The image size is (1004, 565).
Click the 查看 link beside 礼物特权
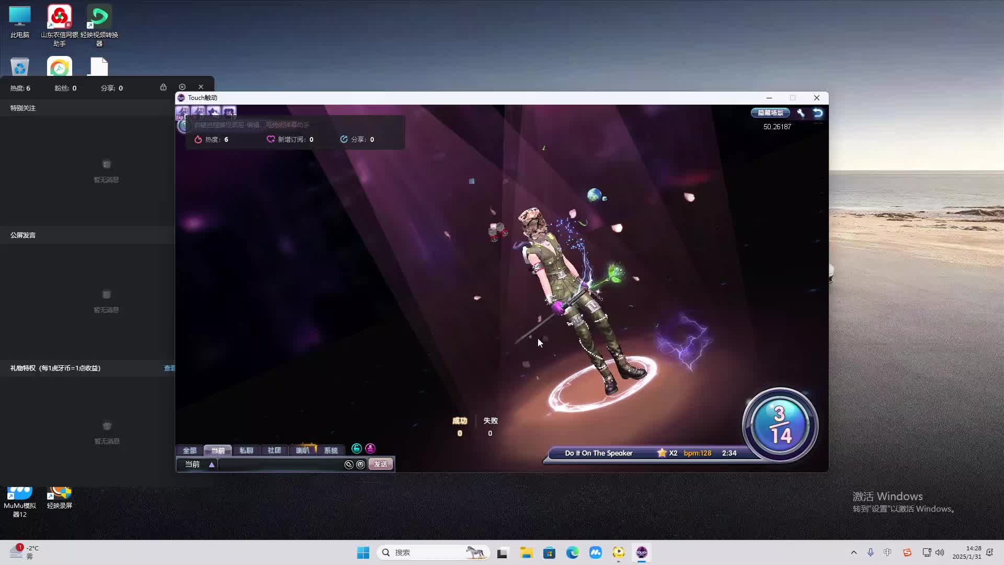coord(169,368)
